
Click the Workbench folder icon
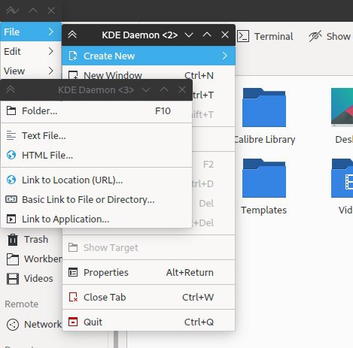pos(13,259)
